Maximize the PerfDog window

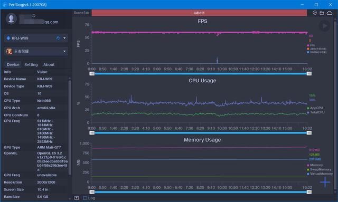tap(316, 5)
